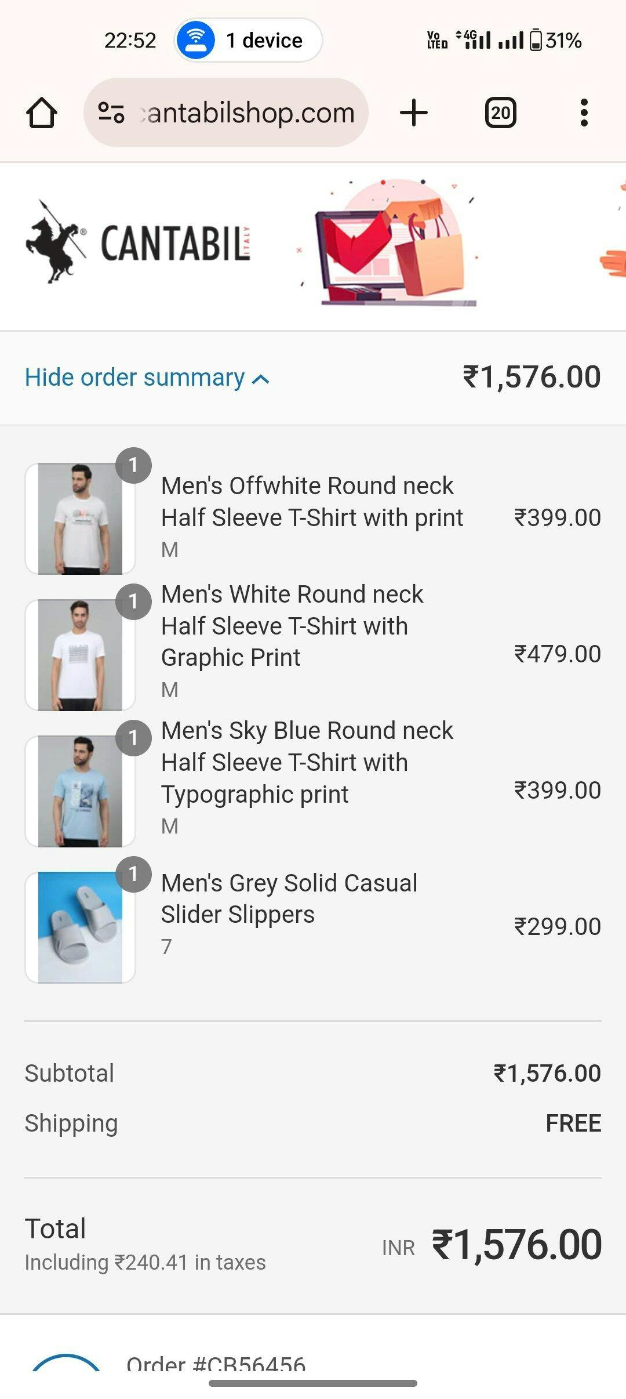Open the White Graphic Print T-Shirt thumbnail
Viewport: 626px width, 1399px height.
80,655
